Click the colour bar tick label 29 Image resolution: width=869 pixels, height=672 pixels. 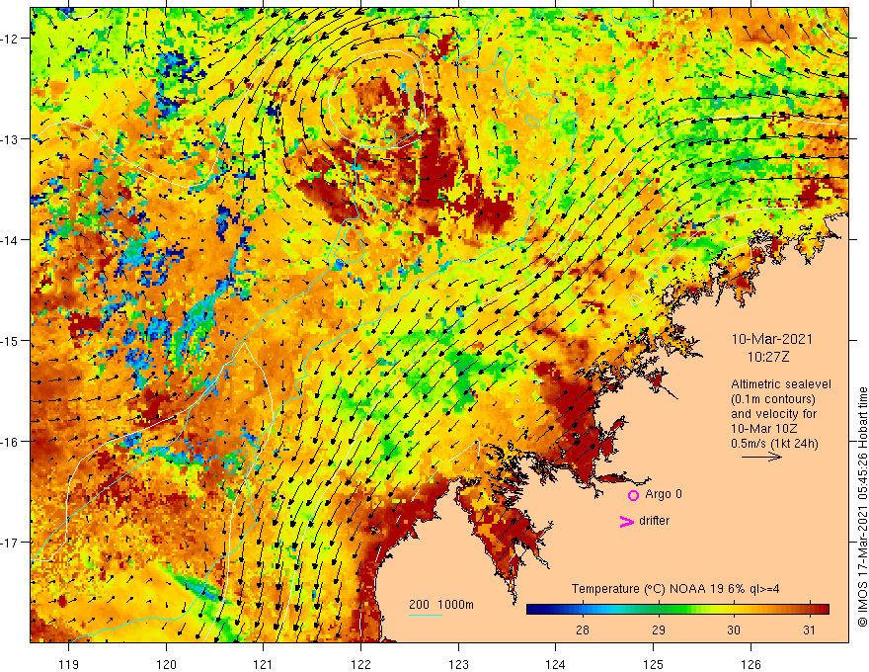point(658,630)
